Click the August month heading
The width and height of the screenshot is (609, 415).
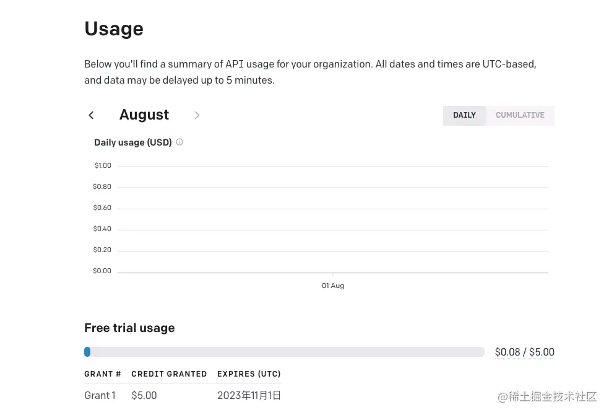(144, 115)
